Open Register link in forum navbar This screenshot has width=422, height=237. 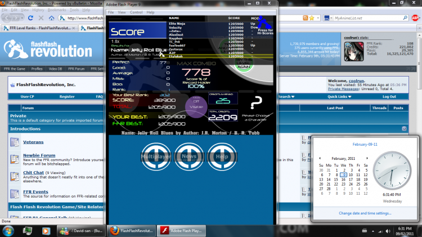click(x=67, y=96)
